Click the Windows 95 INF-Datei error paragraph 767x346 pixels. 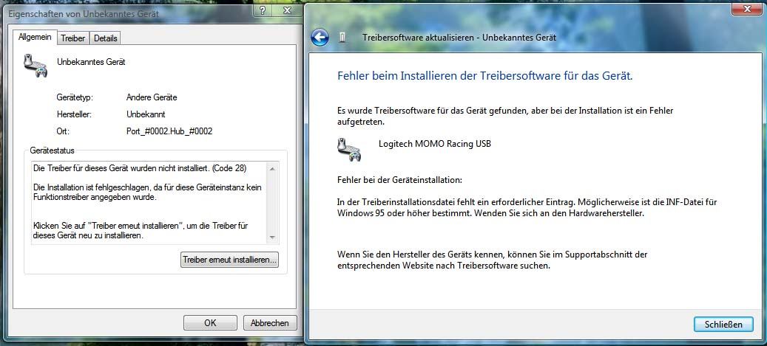click(527, 207)
